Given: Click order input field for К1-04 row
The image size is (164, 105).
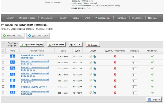Looking at the screenshot, I should click(x=134, y=57).
